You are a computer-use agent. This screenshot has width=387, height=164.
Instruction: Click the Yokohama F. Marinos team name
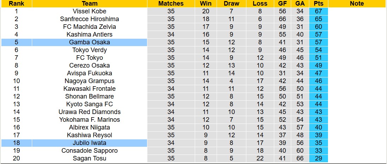pyautogui.click(x=89, y=120)
